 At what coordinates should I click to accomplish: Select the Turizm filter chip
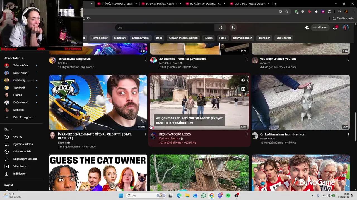208,38
